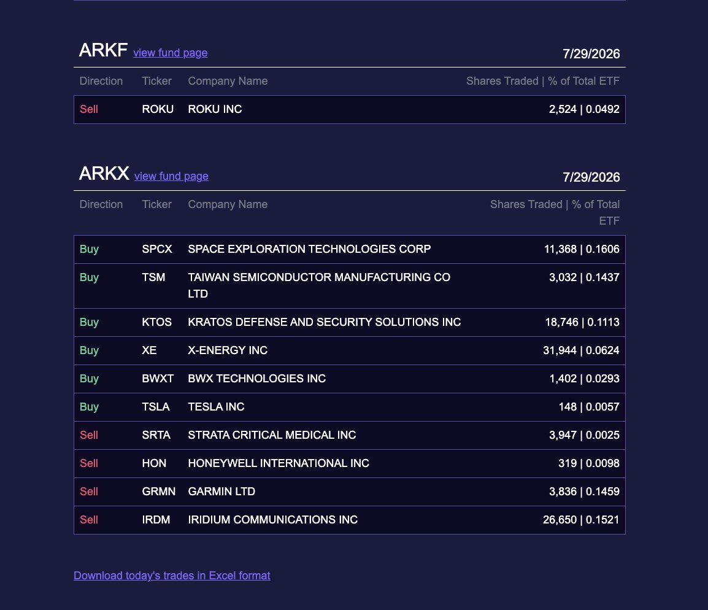The image size is (708, 610).
Task: Click the Buy label in TSM row
Action: [x=89, y=277]
